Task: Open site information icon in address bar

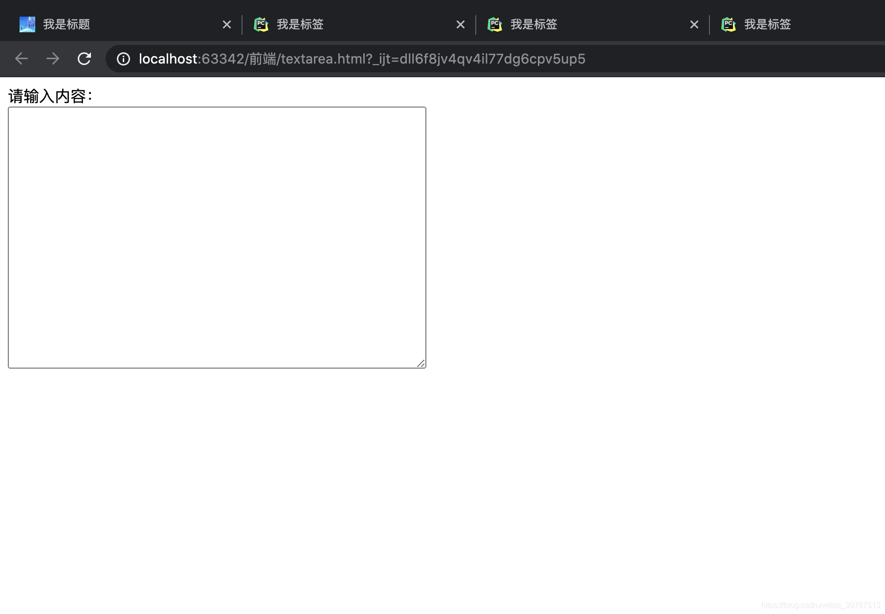Action: 123,59
